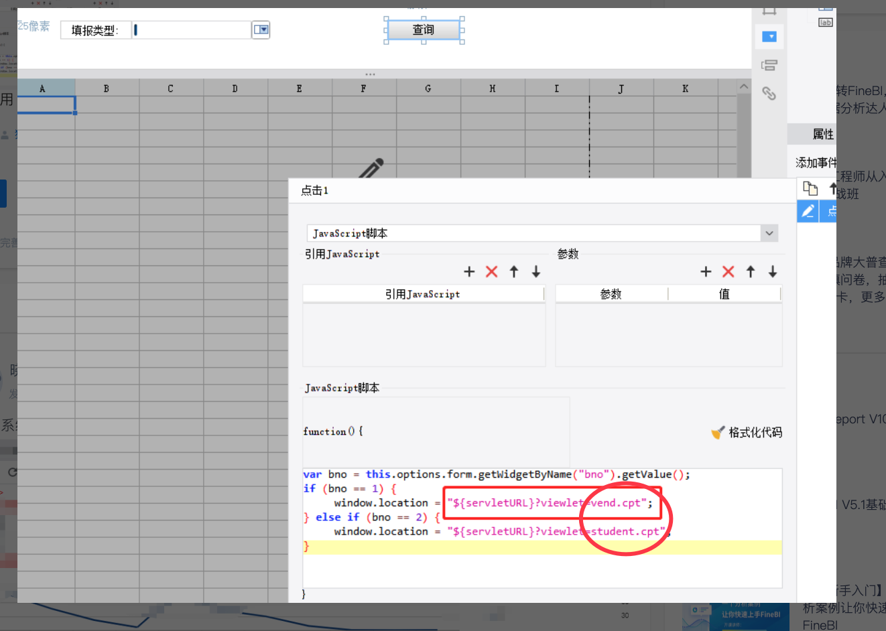Screen dimensions: 886x631
Task: Click the copy event icon under 添加事件
Action: click(x=810, y=189)
